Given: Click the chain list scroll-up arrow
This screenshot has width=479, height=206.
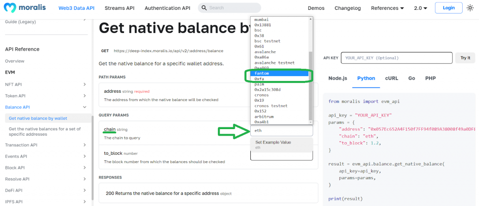Looking at the screenshot, I should coord(311,19).
